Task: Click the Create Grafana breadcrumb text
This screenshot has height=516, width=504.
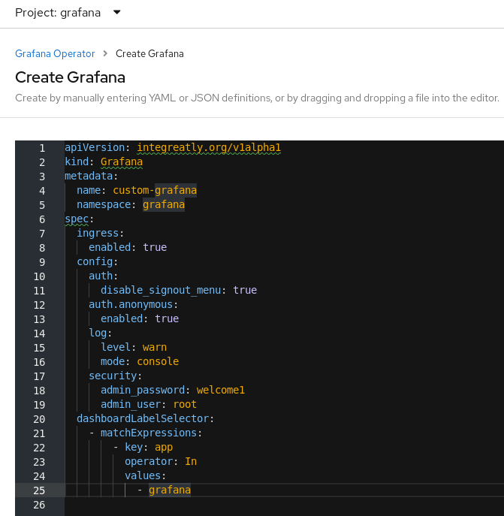Action: (x=149, y=53)
